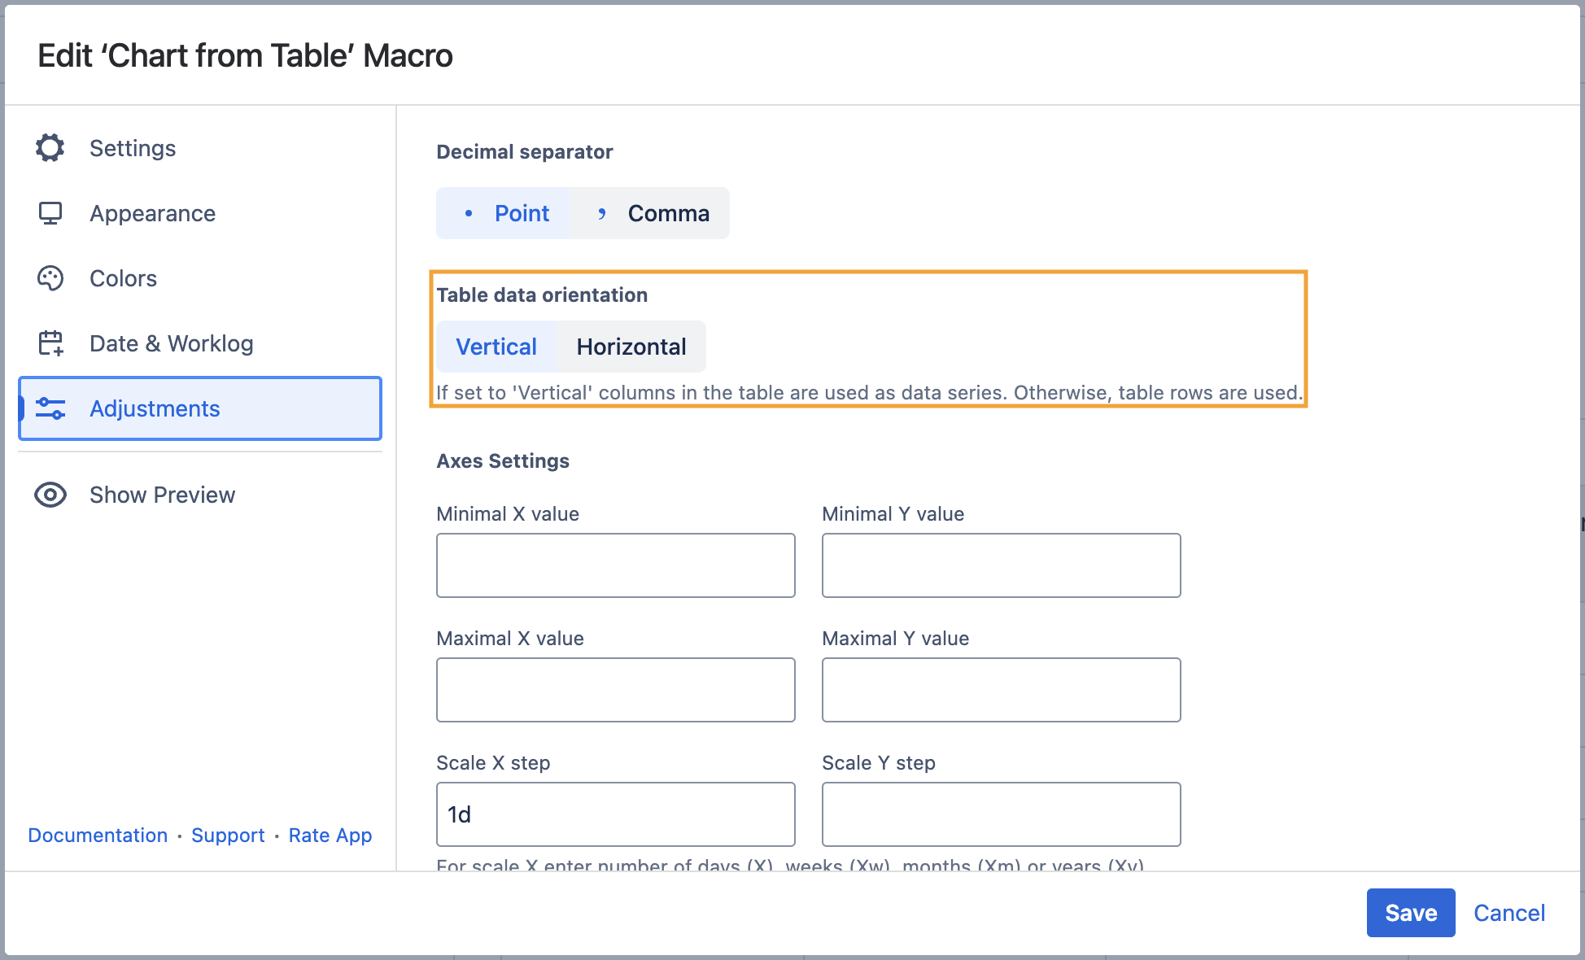Click the Adjustments sliders icon
This screenshot has width=1585, height=960.
point(50,408)
